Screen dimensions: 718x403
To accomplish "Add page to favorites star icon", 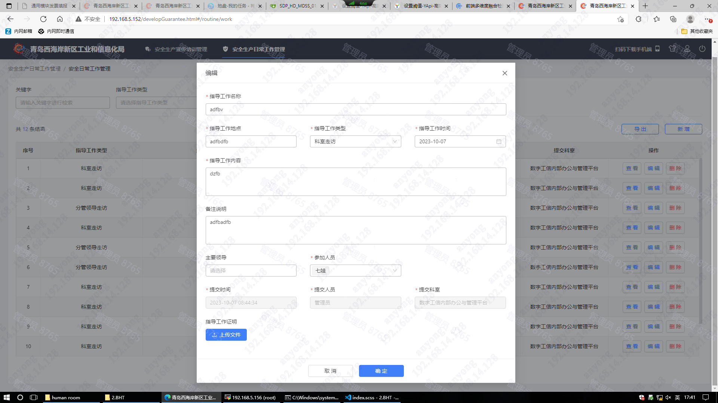I will pos(620,19).
